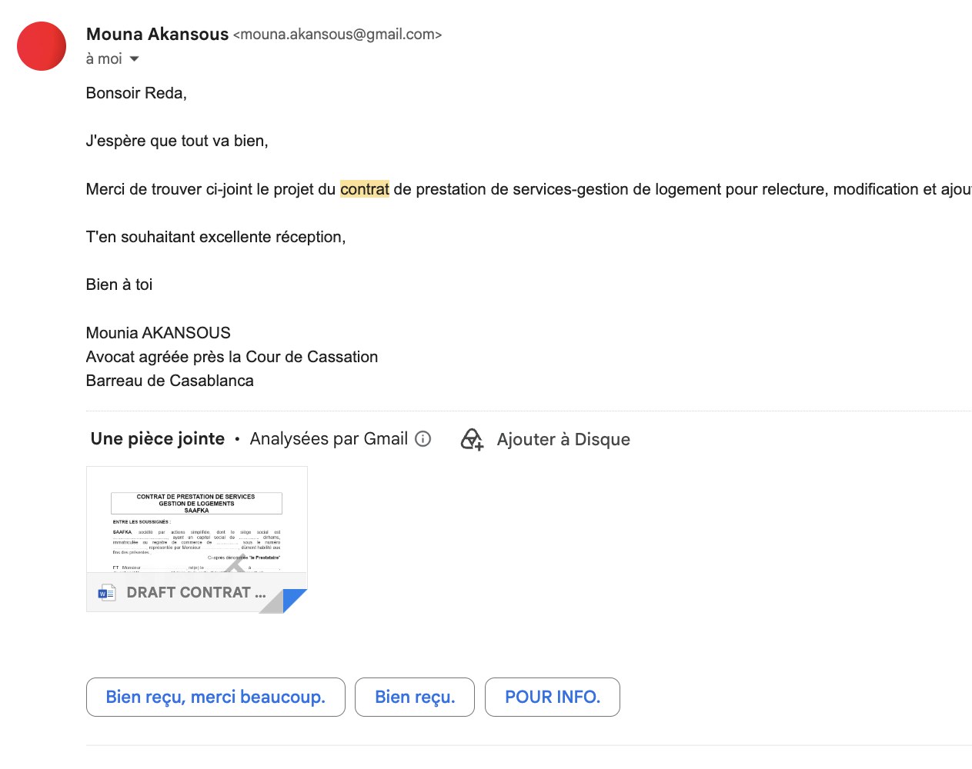This screenshot has height=769, width=972.
Task: Click the highlighted word 'contrat'
Action: click(x=365, y=189)
